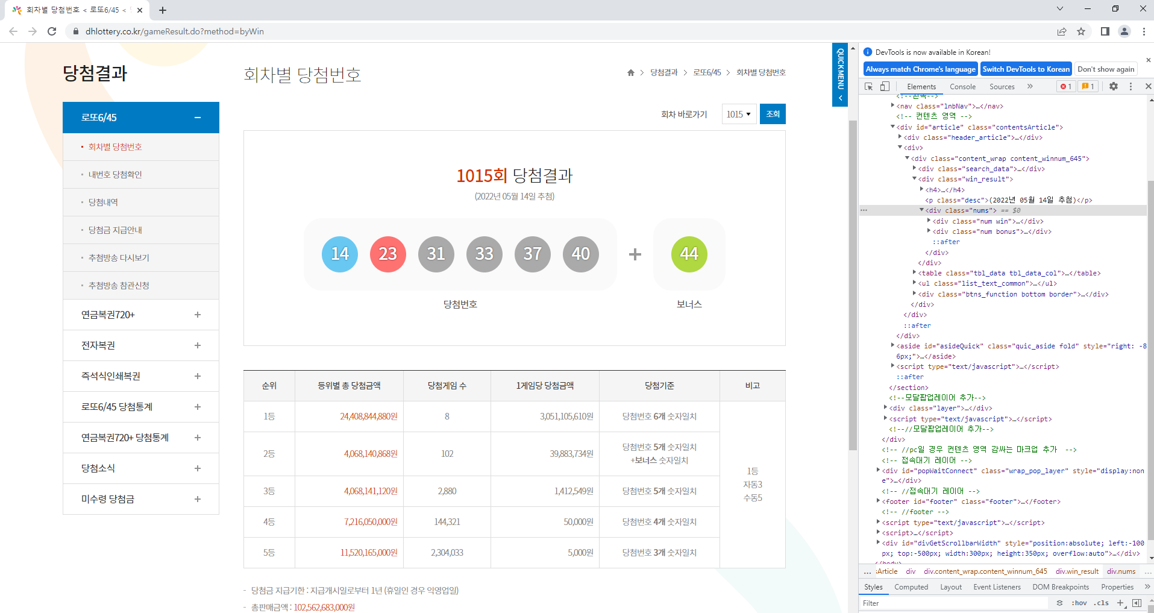Click the share page icon in address bar
The height and width of the screenshot is (613, 1154).
(1062, 31)
